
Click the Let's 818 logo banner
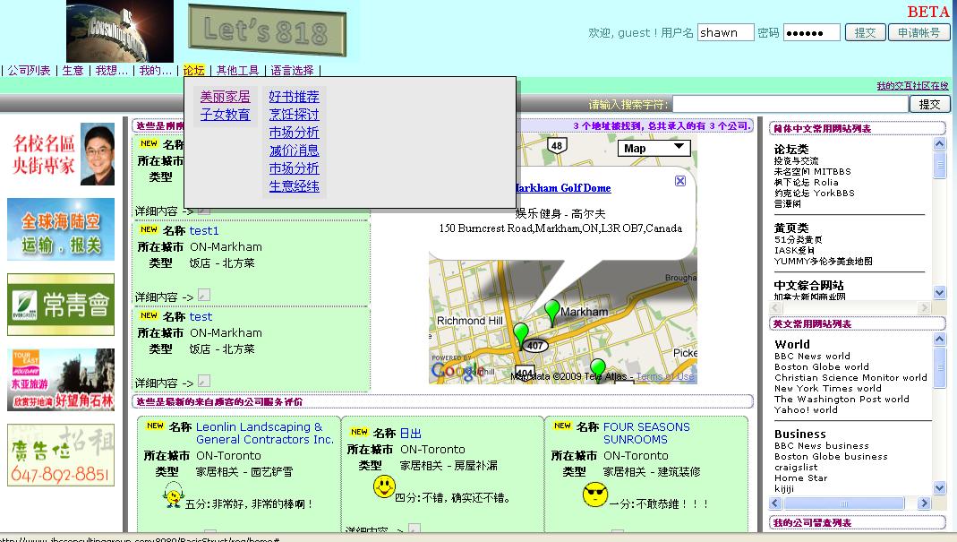(x=268, y=30)
